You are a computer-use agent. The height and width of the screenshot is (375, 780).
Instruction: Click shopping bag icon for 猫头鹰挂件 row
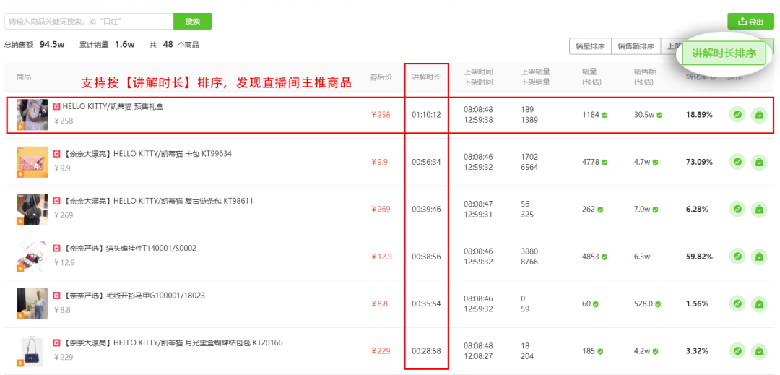(759, 256)
